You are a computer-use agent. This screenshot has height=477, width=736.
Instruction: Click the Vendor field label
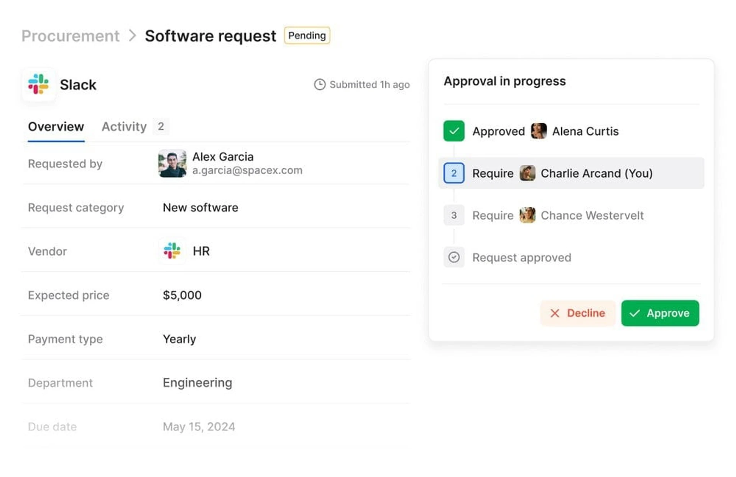pos(48,252)
